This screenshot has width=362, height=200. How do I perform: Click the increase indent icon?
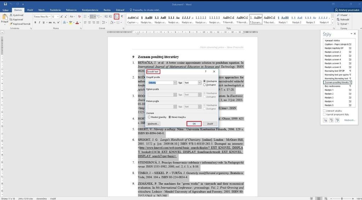[111, 17]
